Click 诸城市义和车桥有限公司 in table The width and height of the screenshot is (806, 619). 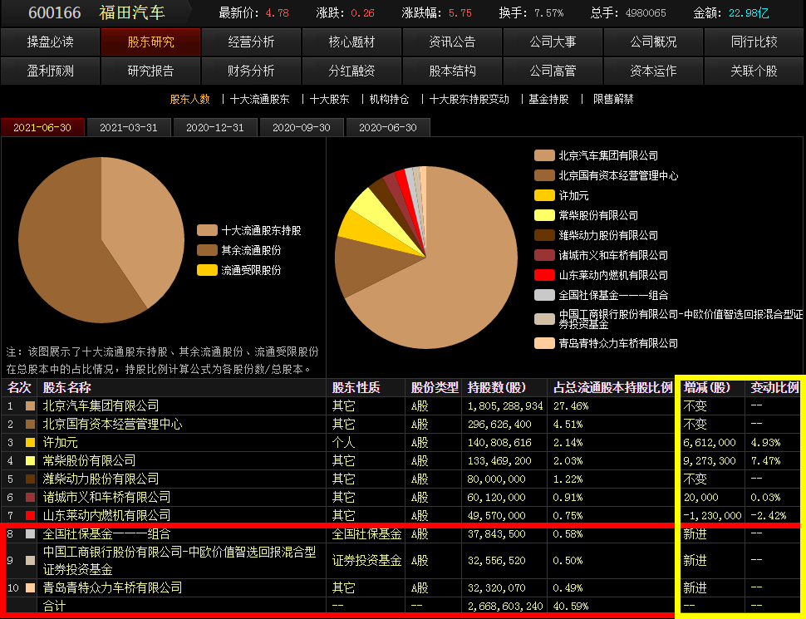(106, 497)
